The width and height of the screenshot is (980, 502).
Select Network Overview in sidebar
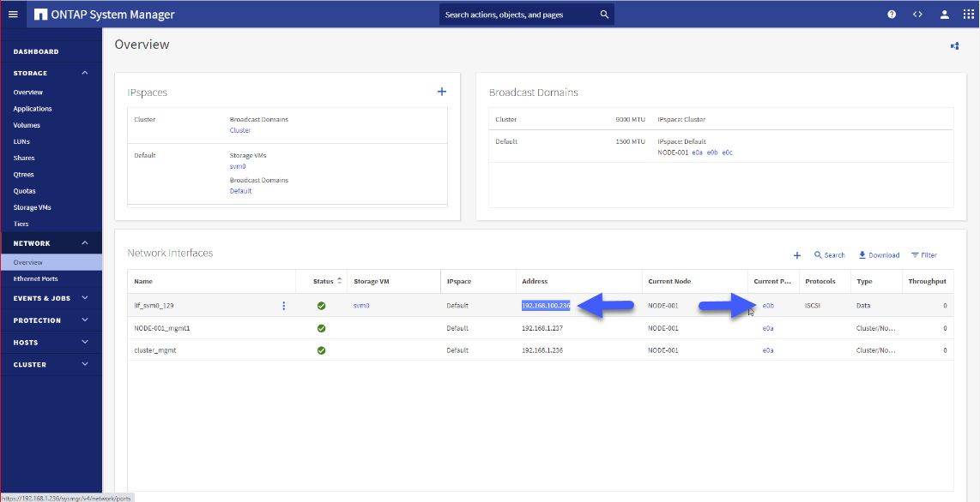click(51, 262)
